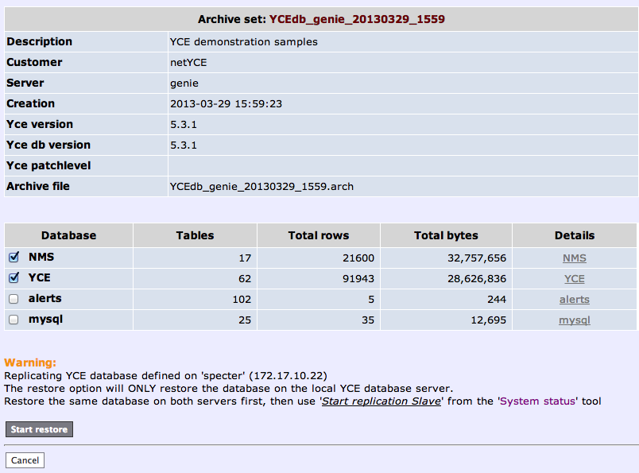
Task: Open the NMS details link
Action: pyautogui.click(x=574, y=258)
